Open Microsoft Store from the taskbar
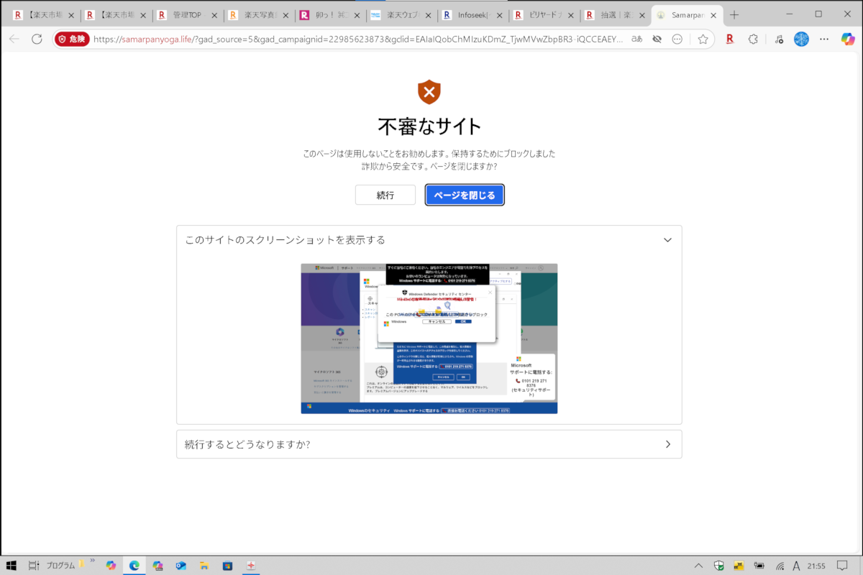 coord(227,566)
